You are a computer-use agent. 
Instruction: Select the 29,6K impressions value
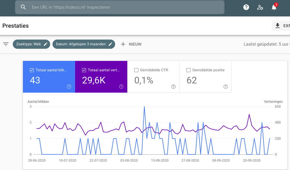point(94,81)
